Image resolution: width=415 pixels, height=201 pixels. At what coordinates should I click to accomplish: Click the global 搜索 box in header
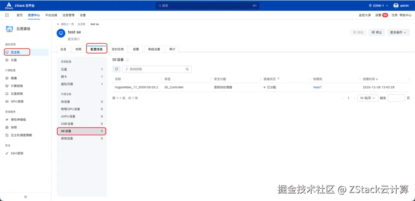click(x=207, y=5)
